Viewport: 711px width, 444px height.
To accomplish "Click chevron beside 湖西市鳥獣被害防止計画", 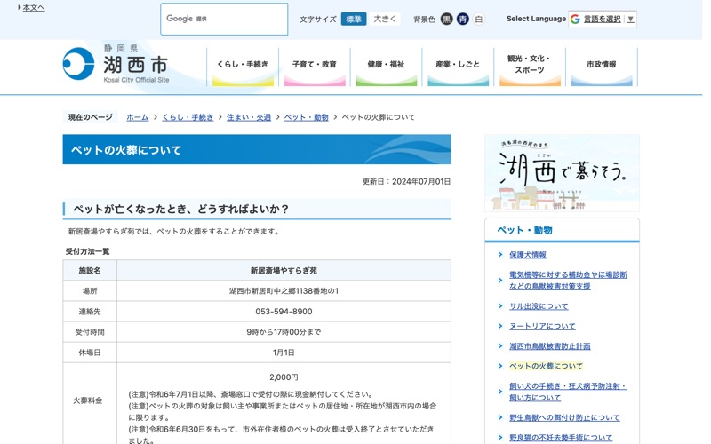I will 500,346.
